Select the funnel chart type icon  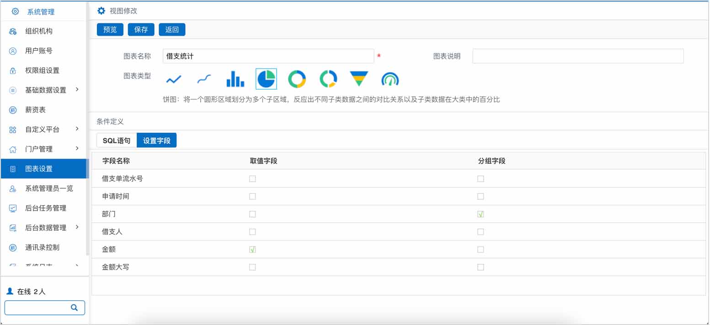click(359, 79)
